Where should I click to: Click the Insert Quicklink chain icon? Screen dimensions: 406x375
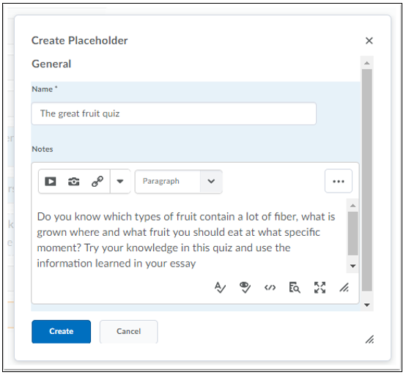(97, 182)
